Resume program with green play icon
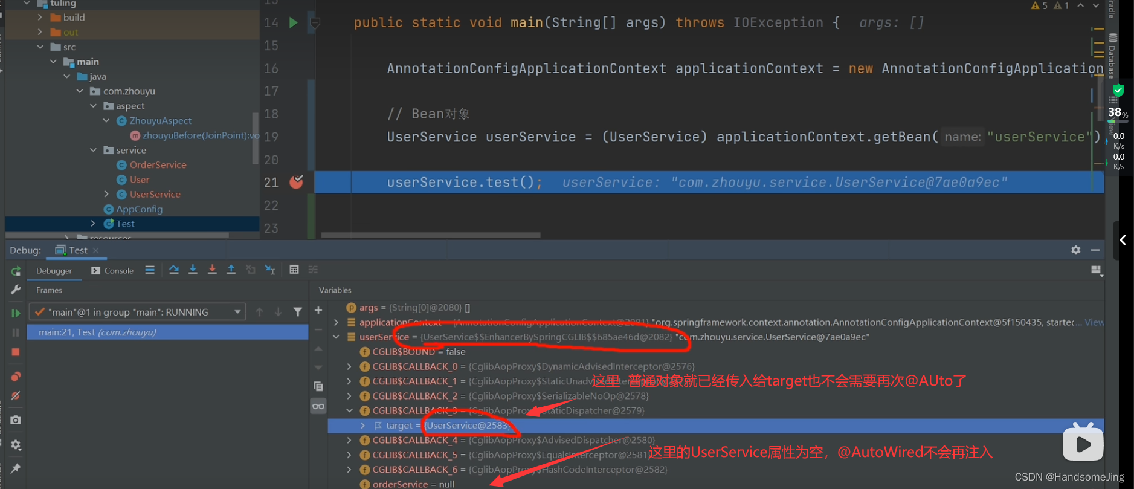Viewport: 1134px width, 489px height. point(16,313)
